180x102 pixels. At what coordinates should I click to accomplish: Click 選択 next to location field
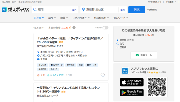coord(122,10)
